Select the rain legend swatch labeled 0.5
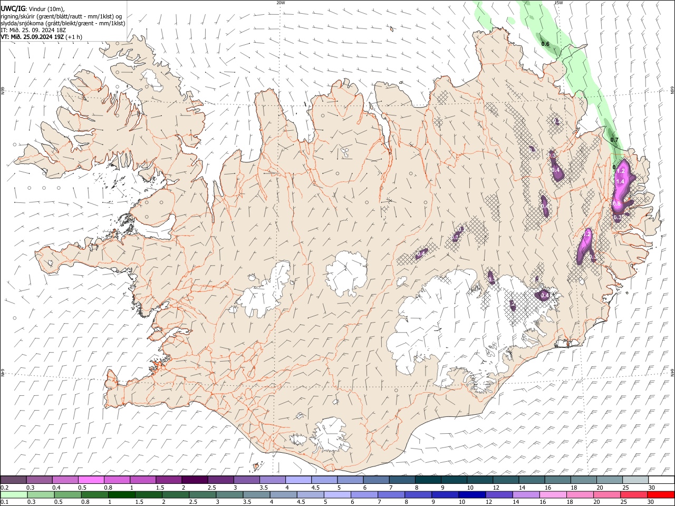Image resolution: width=675 pixels, height=506 pixels. click(x=68, y=495)
